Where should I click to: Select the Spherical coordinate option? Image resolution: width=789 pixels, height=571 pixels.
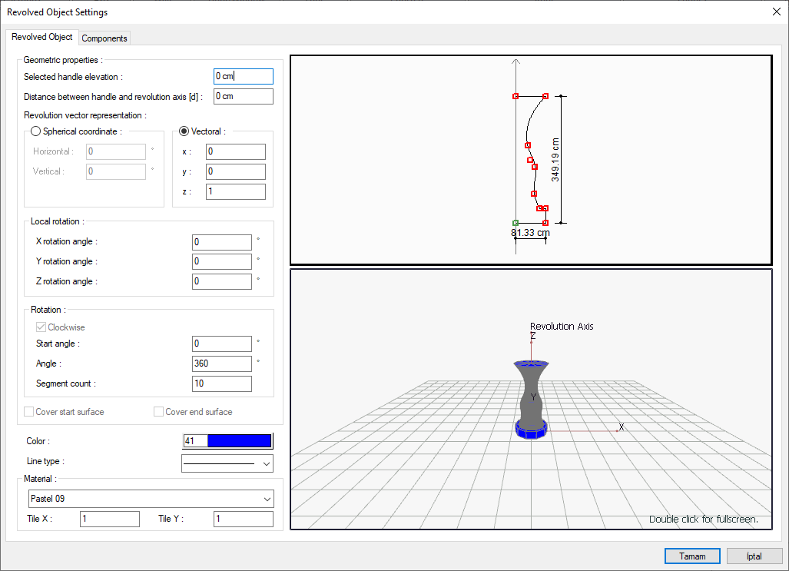coord(35,131)
